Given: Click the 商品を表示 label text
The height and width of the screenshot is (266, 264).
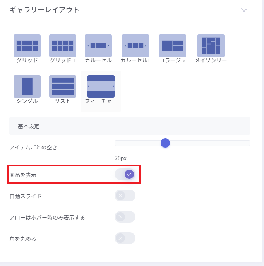Looking at the screenshot, I should (23, 175).
